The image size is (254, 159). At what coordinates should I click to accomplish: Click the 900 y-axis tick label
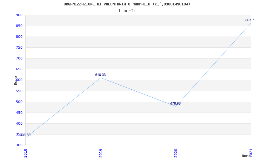coord(19,15)
